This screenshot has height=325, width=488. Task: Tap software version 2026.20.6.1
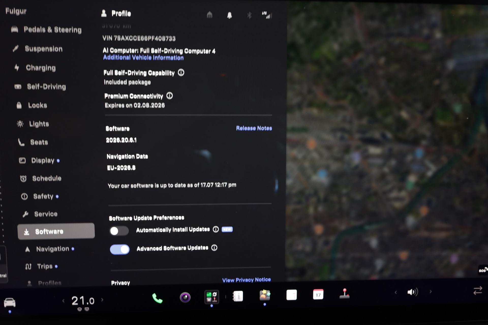tap(121, 140)
